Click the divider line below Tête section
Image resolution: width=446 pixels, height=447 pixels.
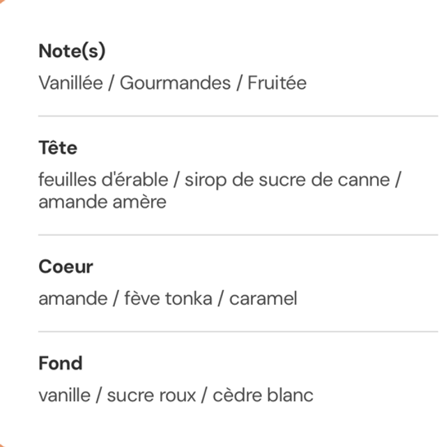(237, 235)
